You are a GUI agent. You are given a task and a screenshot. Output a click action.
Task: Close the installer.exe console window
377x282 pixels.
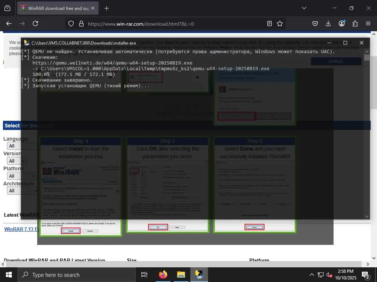tap(362, 43)
